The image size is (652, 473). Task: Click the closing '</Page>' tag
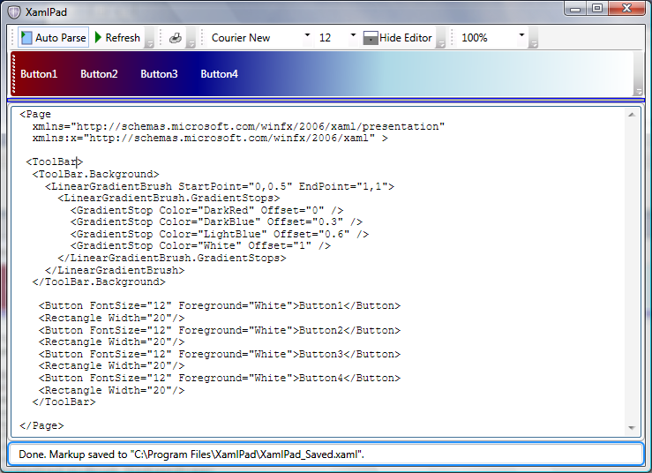(41, 425)
